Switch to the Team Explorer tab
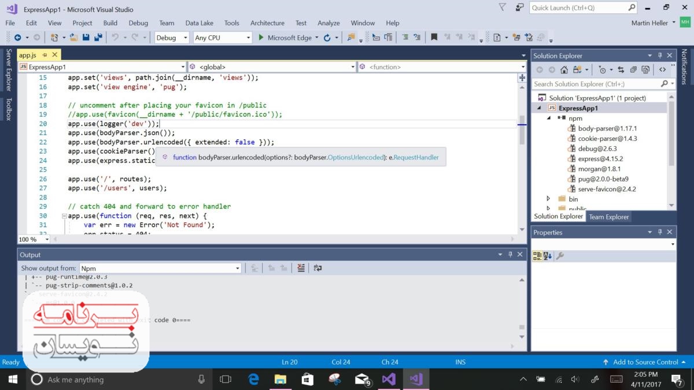694x390 pixels. (x=608, y=217)
